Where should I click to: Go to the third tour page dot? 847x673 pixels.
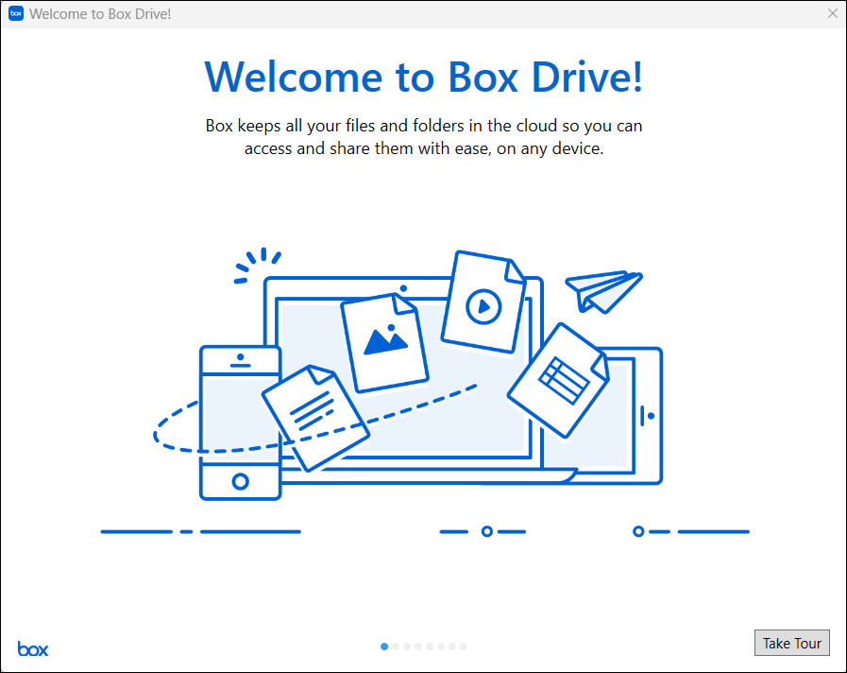(407, 647)
